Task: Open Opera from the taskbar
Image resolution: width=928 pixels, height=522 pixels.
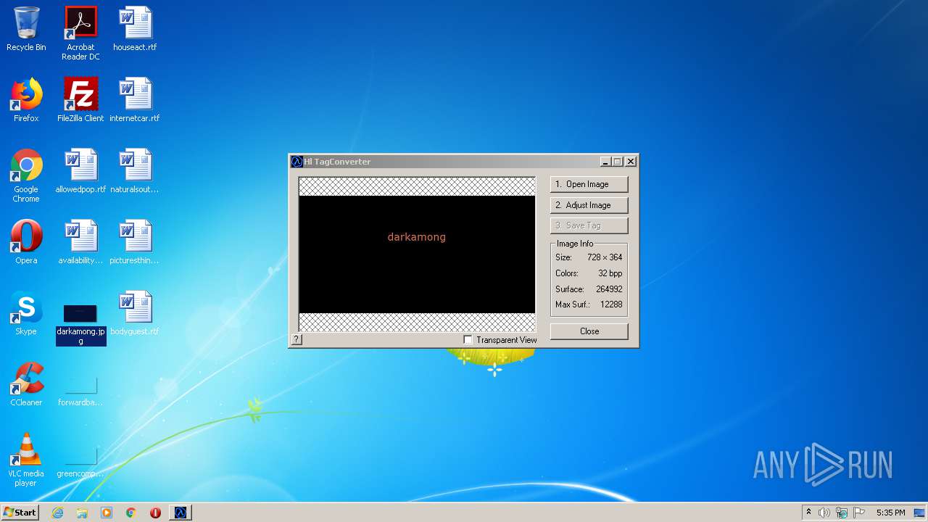Action: point(155,513)
